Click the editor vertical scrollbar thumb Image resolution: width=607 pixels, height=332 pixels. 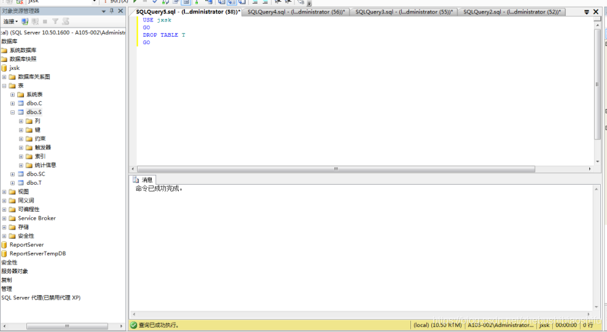click(597, 83)
